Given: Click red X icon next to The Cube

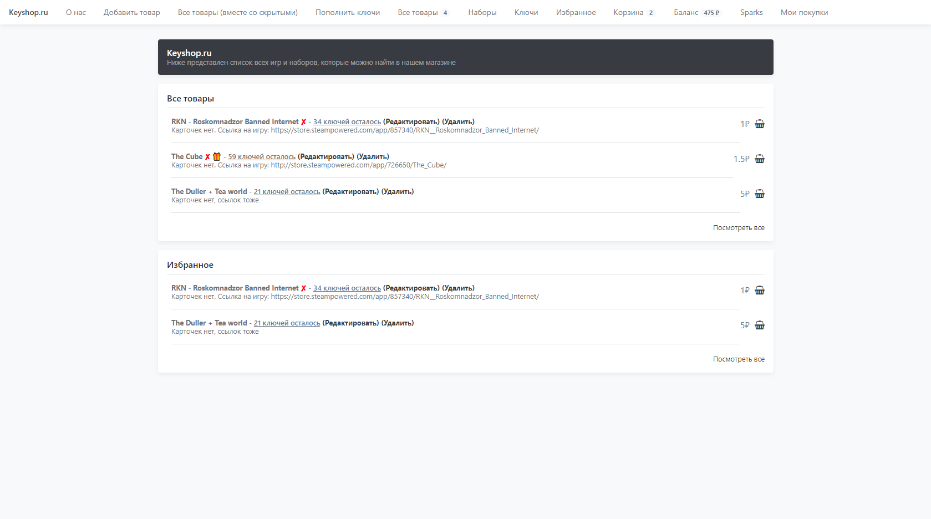Looking at the screenshot, I should click(207, 157).
